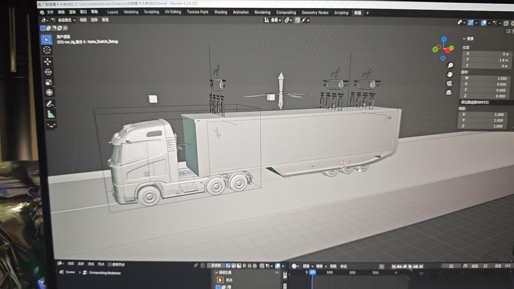Click the pan hand viewport icon
This screenshot has height=289, width=514.
pos(450,74)
